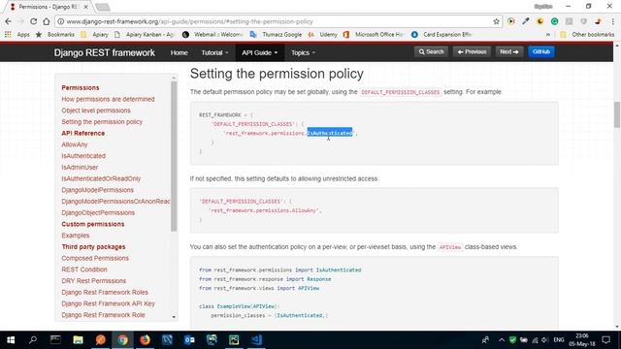Image resolution: width=621 pixels, height=349 pixels.
Task: Open the Apiary bookmark
Action: click(x=94, y=35)
